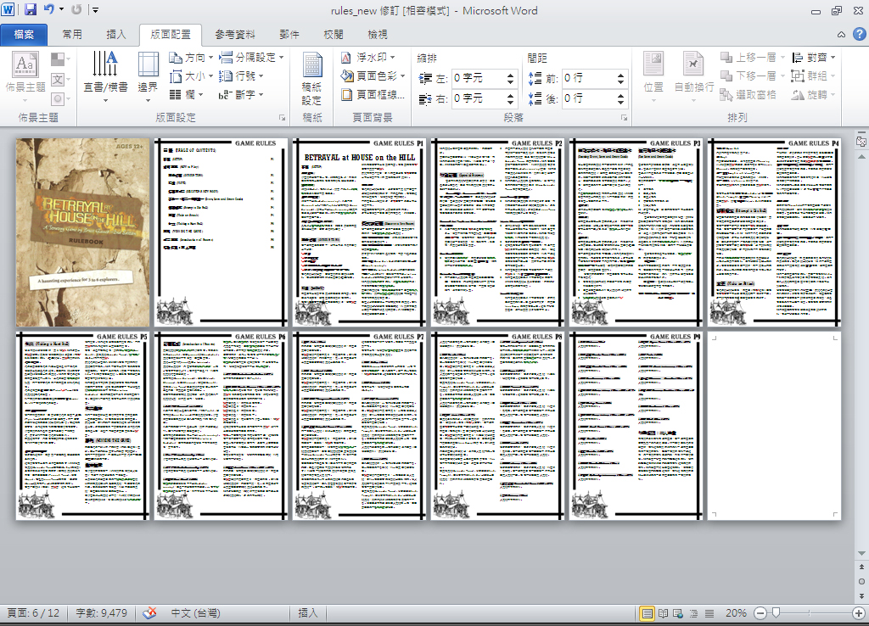Image resolution: width=869 pixels, height=626 pixels.
Task: Select the GAME RULES P1 page thumbnail
Action: [359, 232]
